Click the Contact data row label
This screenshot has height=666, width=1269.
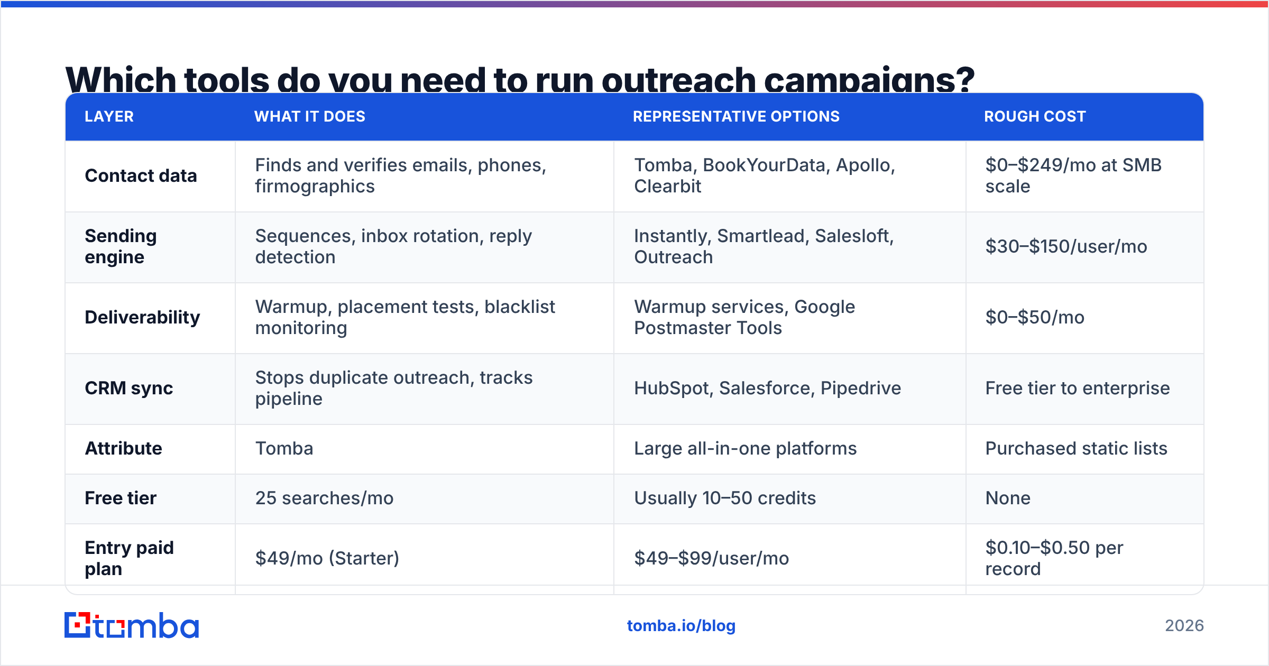coord(141,175)
